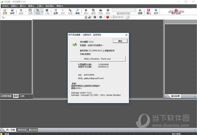Open the back history dropdown arrow
The image size is (197, 135).
point(98,17)
